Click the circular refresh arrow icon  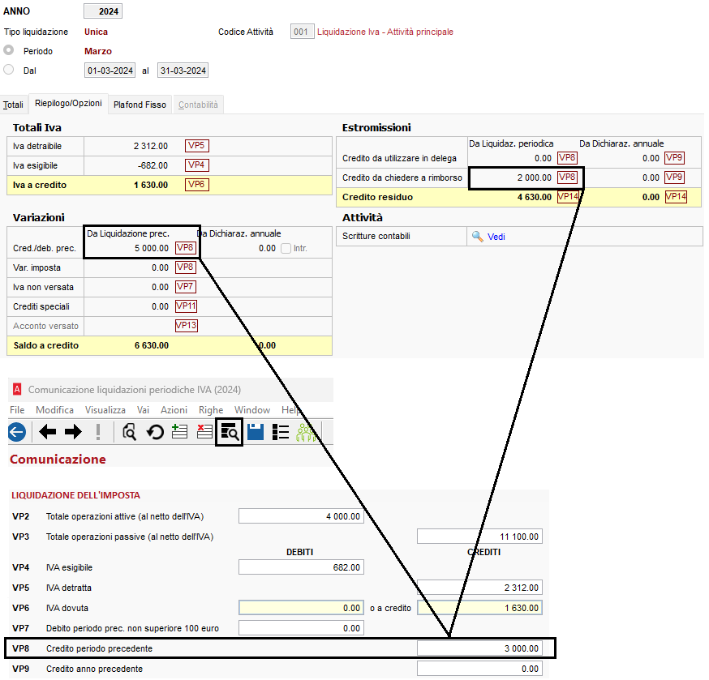pos(155,432)
